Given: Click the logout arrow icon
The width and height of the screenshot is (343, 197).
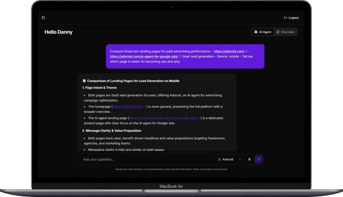Looking at the screenshot, I should click(285, 18).
